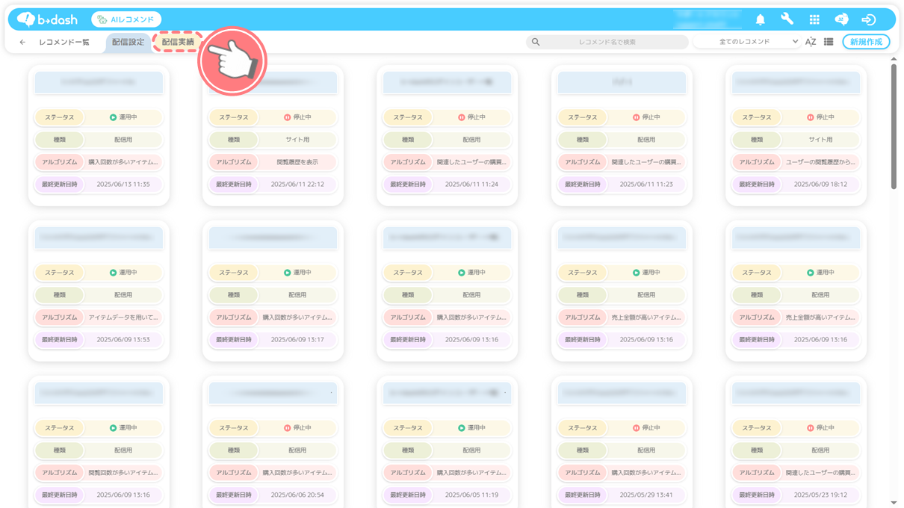This screenshot has width=904, height=508.
Task: Switch to the 配信実績 tab
Action: pyautogui.click(x=178, y=43)
